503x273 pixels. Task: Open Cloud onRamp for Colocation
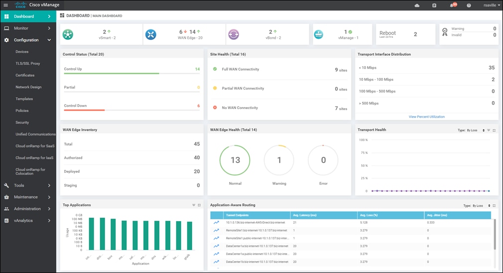click(30, 172)
